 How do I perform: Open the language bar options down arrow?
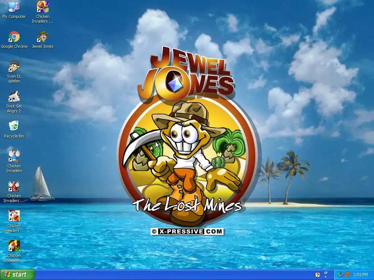click(x=325, y=277)
